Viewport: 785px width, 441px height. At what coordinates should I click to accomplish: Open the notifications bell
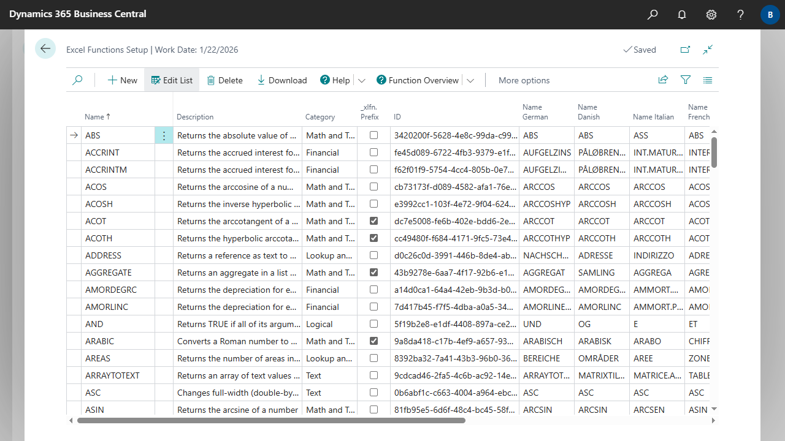click(x=682, y=14)
